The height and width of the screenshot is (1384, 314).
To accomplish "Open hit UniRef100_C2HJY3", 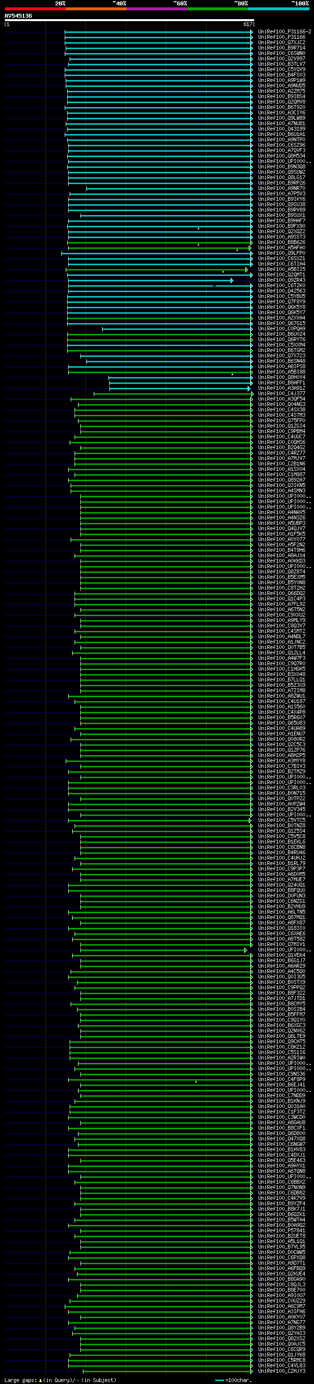I will click(x=282, y=1371).
